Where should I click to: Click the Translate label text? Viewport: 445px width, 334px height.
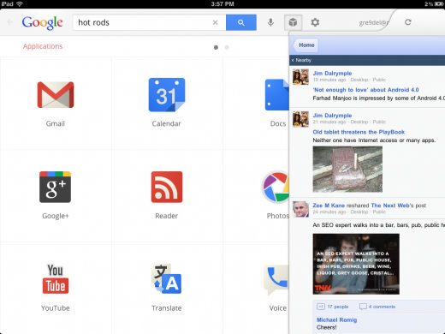[167, 308]
